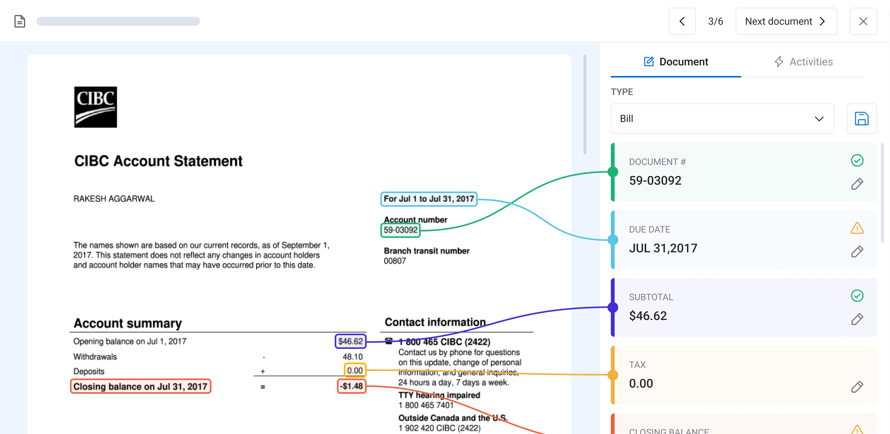
Task: Click the highlighted closing balance -$1.48
Action: coord(352,386)
